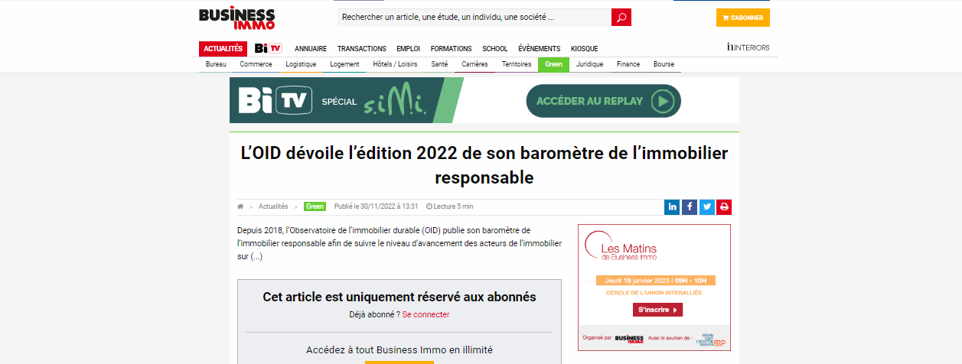Click the red search magnifier button
962x364 pixels.
tap(621, 17)
